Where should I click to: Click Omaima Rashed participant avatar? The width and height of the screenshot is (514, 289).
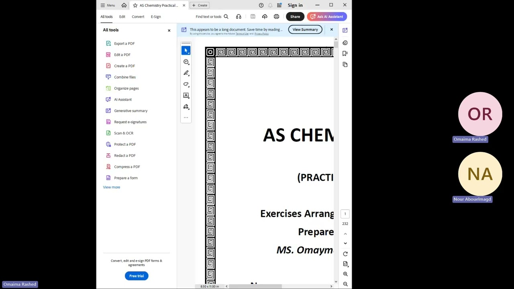click(x=480, y=114)
